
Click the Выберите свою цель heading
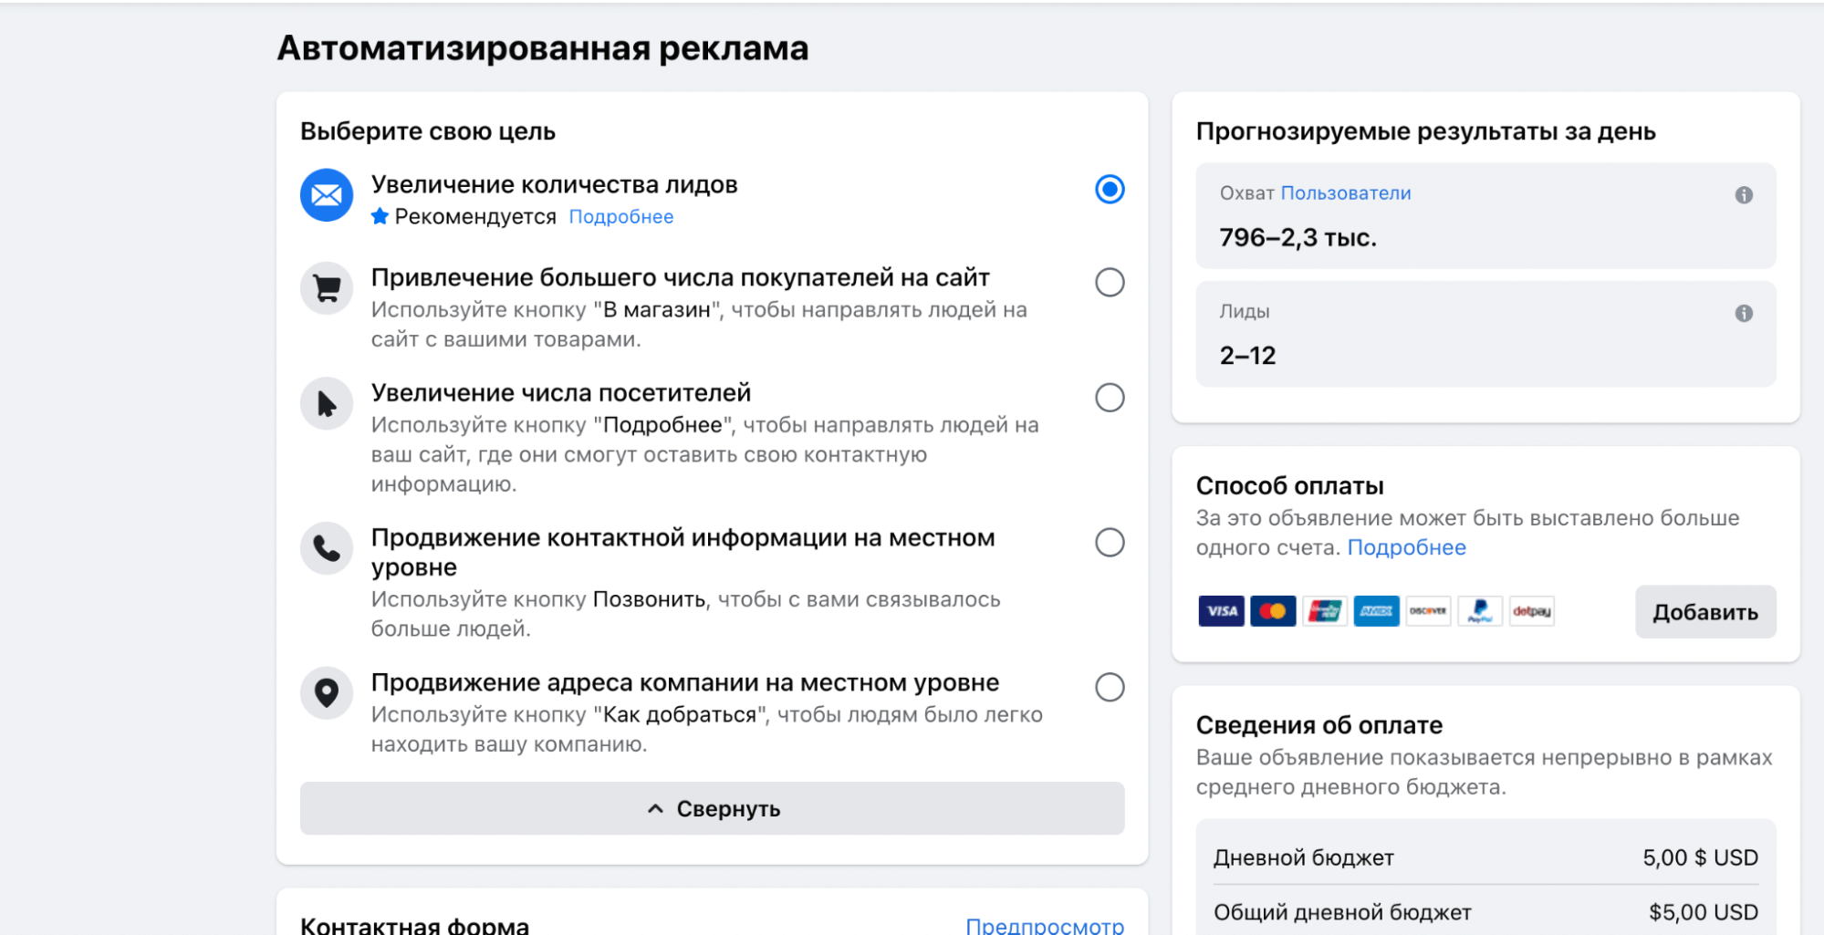pyautogui.click(x=428, y=131)
